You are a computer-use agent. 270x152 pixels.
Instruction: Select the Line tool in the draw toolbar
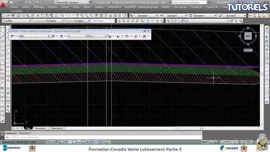pyautogui.click(x=8, y=28)
